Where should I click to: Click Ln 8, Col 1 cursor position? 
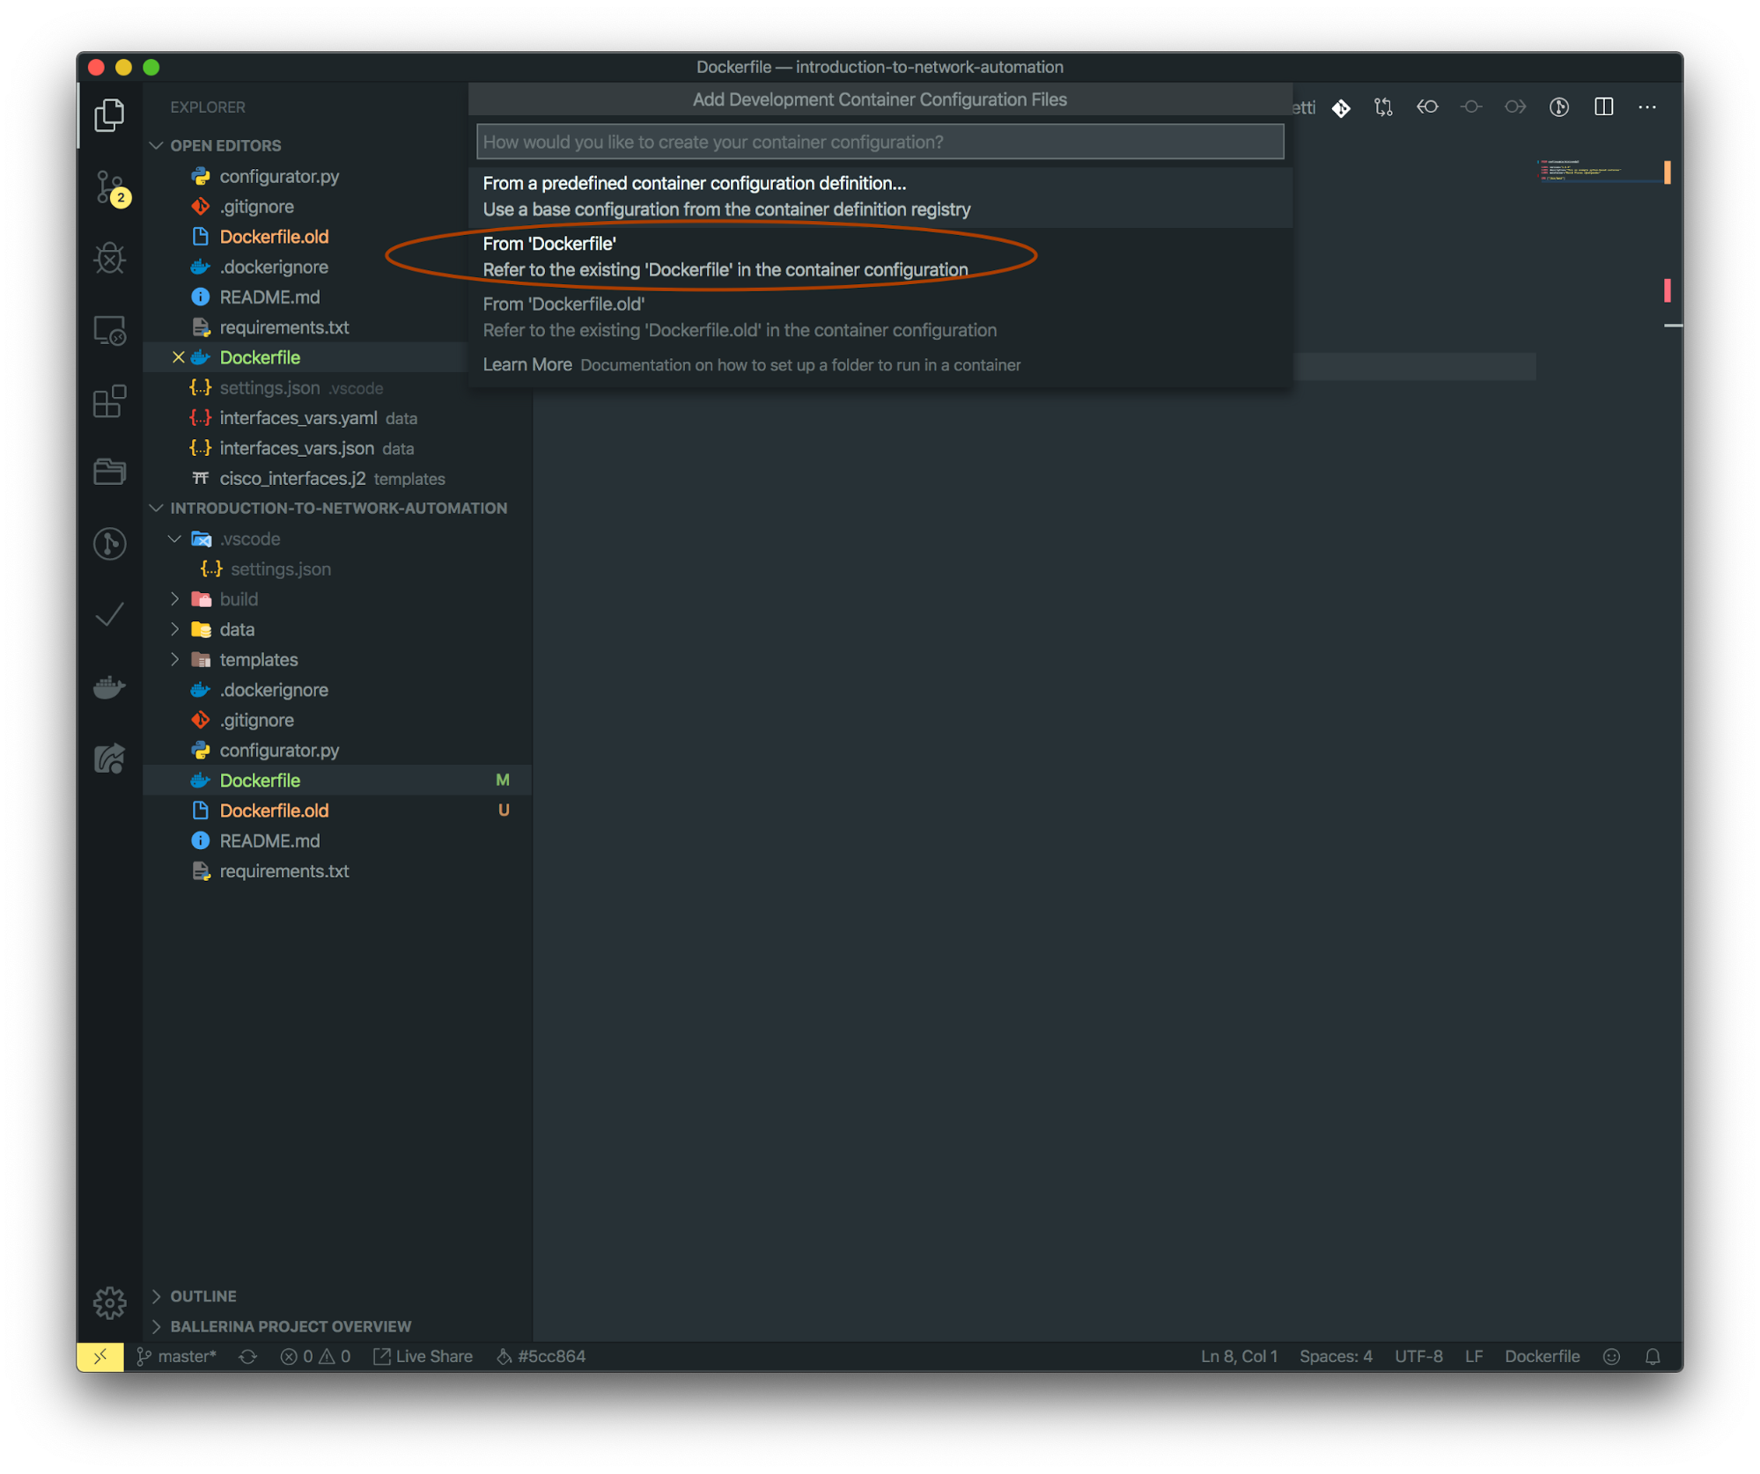pos(1239,1356)
